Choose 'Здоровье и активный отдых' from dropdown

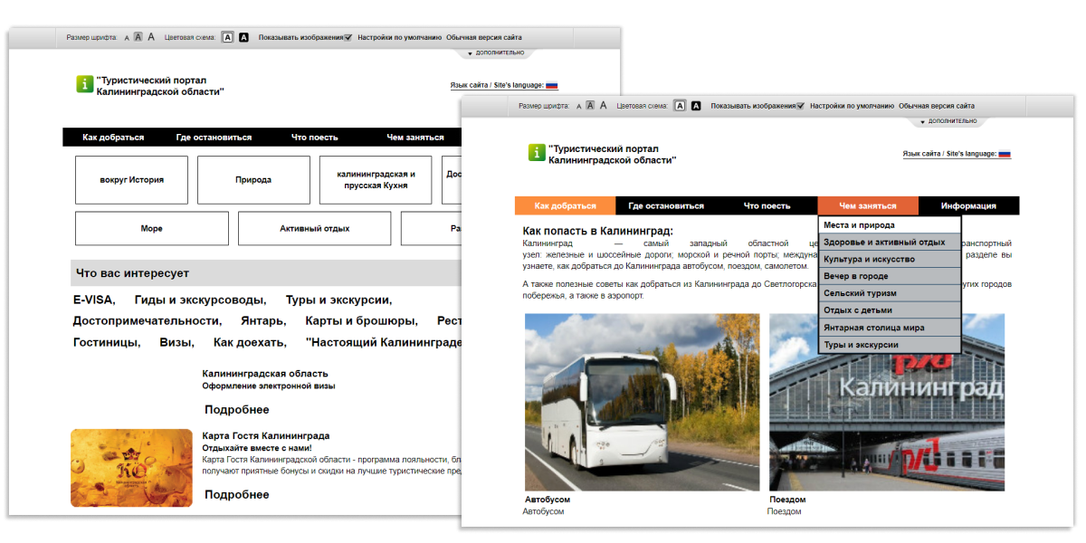[890, 243]
